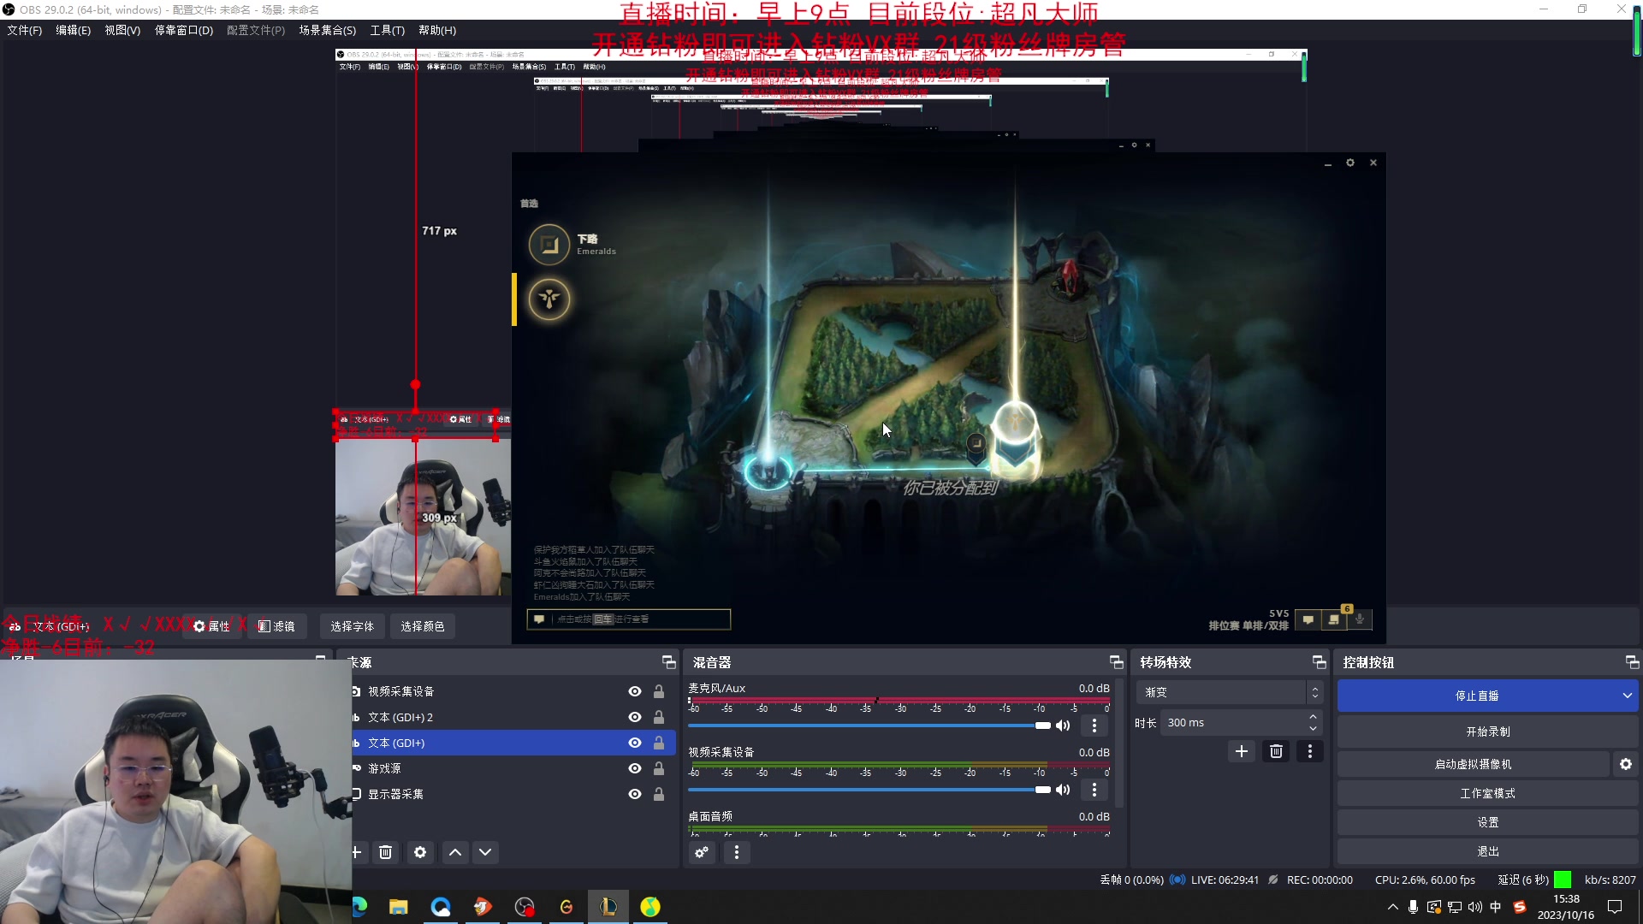Open OBS 设置 settings button

coord(1488,822)
